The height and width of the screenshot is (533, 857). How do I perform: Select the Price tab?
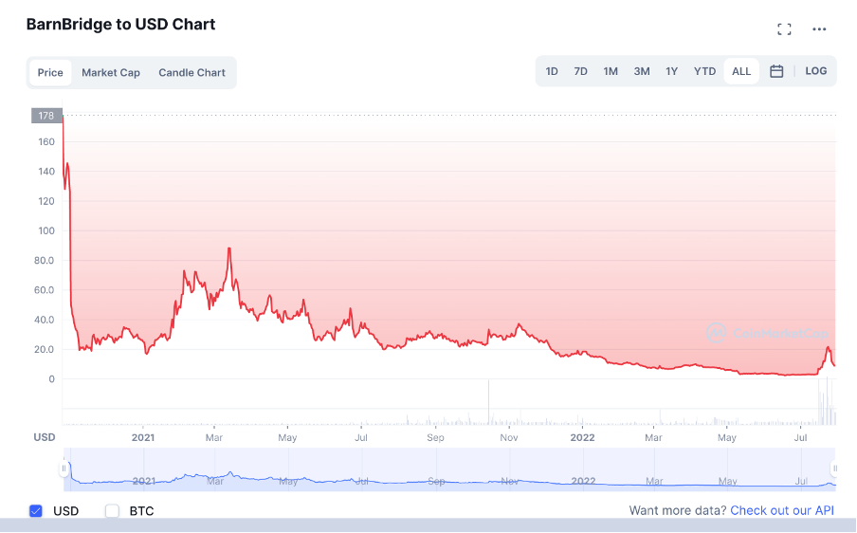point(50,72)
